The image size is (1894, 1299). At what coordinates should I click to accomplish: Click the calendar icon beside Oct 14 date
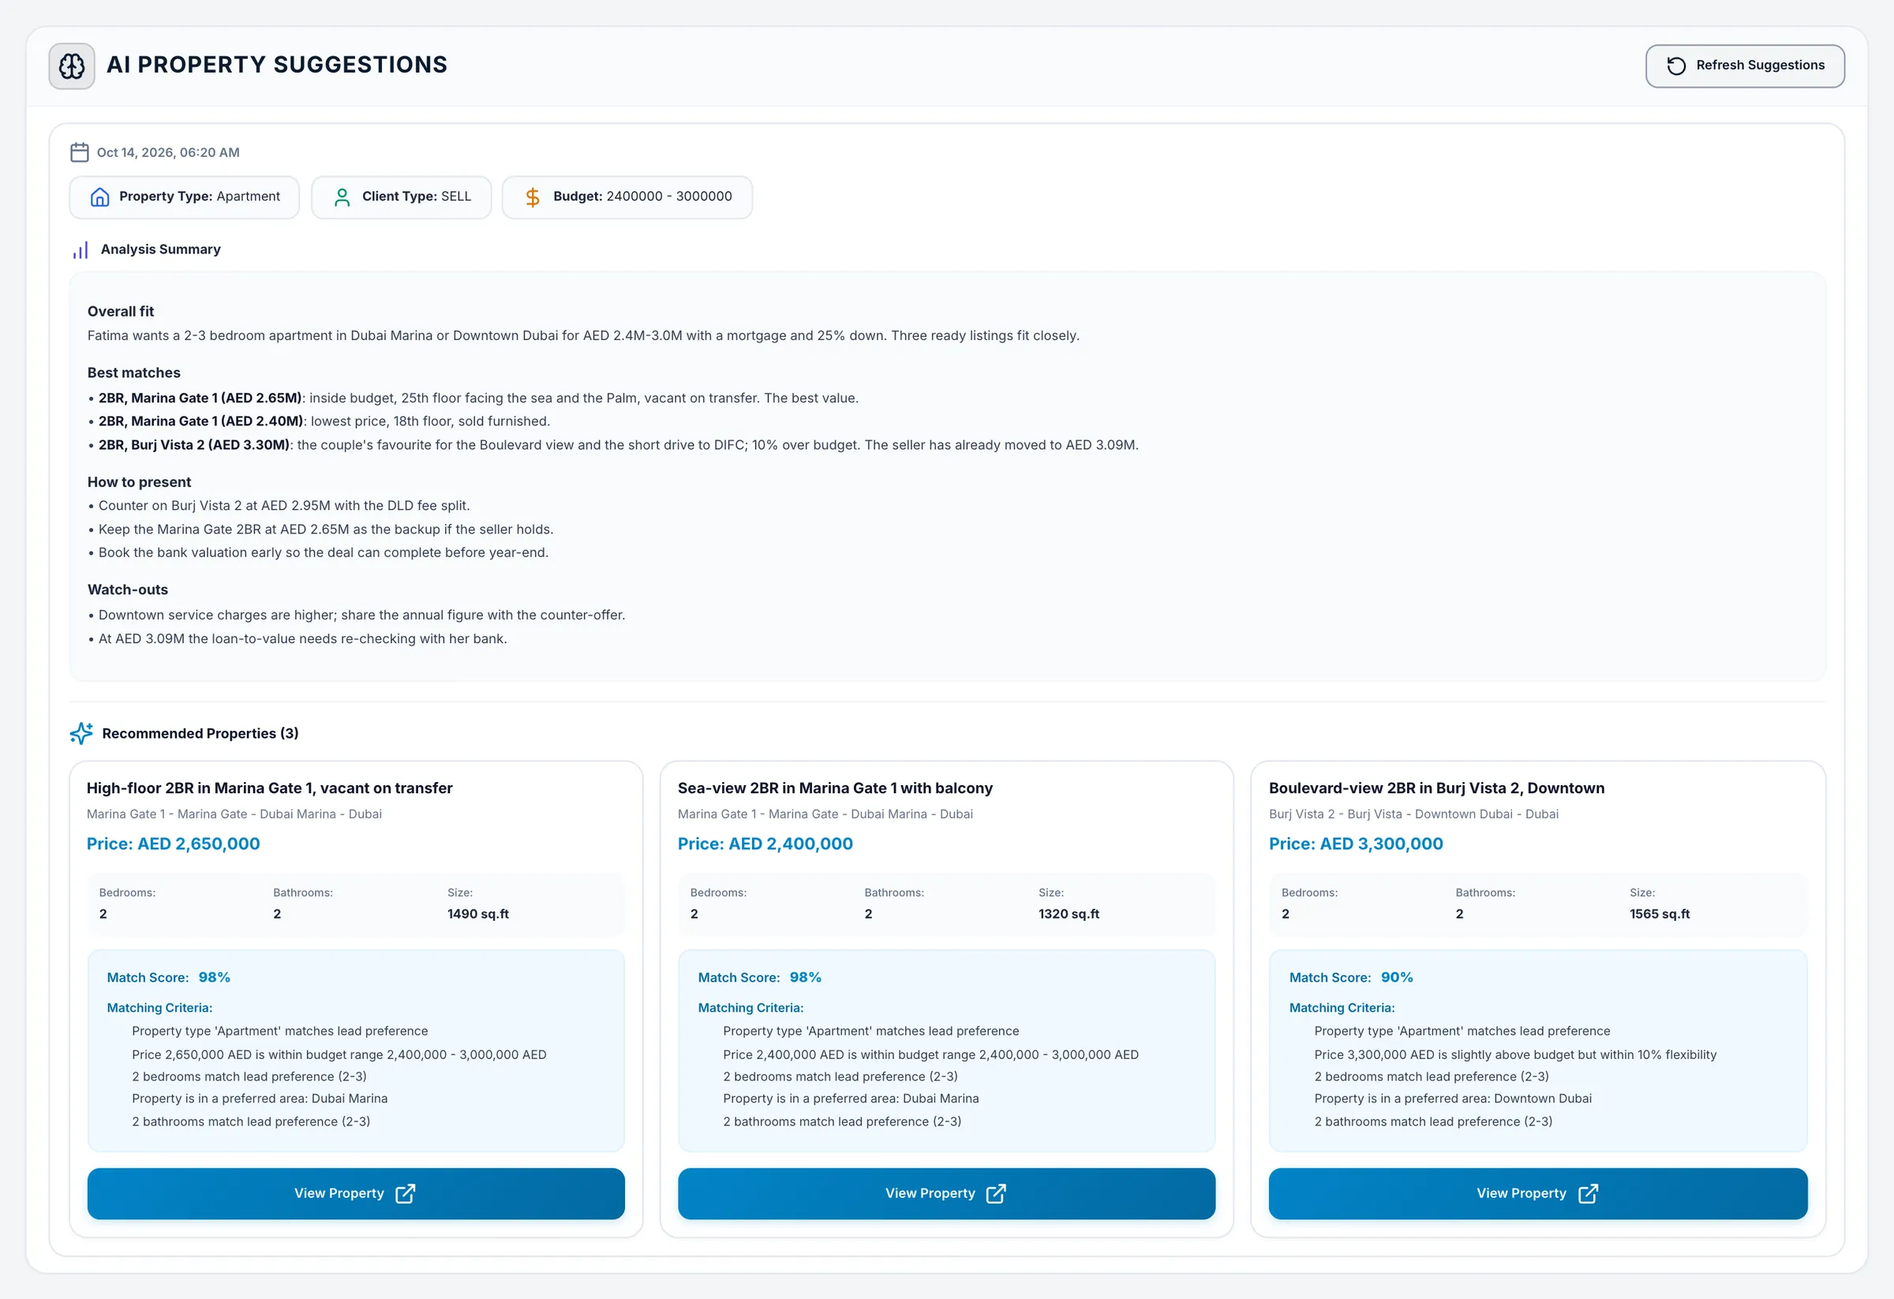tap(80, 152)
